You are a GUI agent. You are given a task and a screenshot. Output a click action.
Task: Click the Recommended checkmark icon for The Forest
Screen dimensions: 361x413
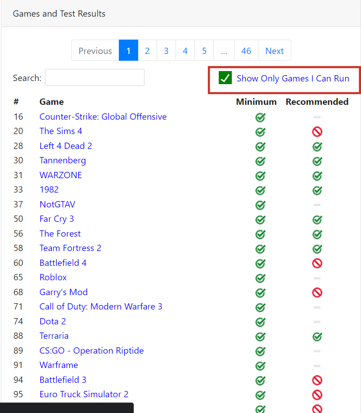point(317,234)
